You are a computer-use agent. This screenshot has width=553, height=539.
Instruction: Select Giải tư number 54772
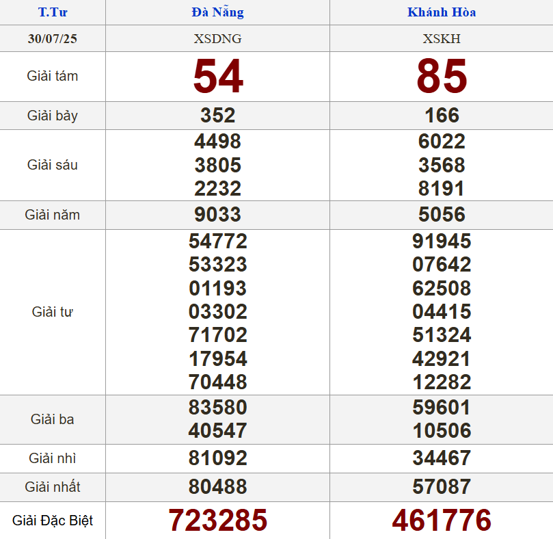click(217, 241)
